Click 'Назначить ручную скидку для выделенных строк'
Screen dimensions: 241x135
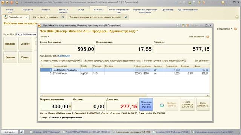point(113,61)
